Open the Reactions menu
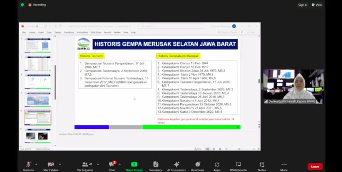Viewport: 342px width, 172px height. 198,166
